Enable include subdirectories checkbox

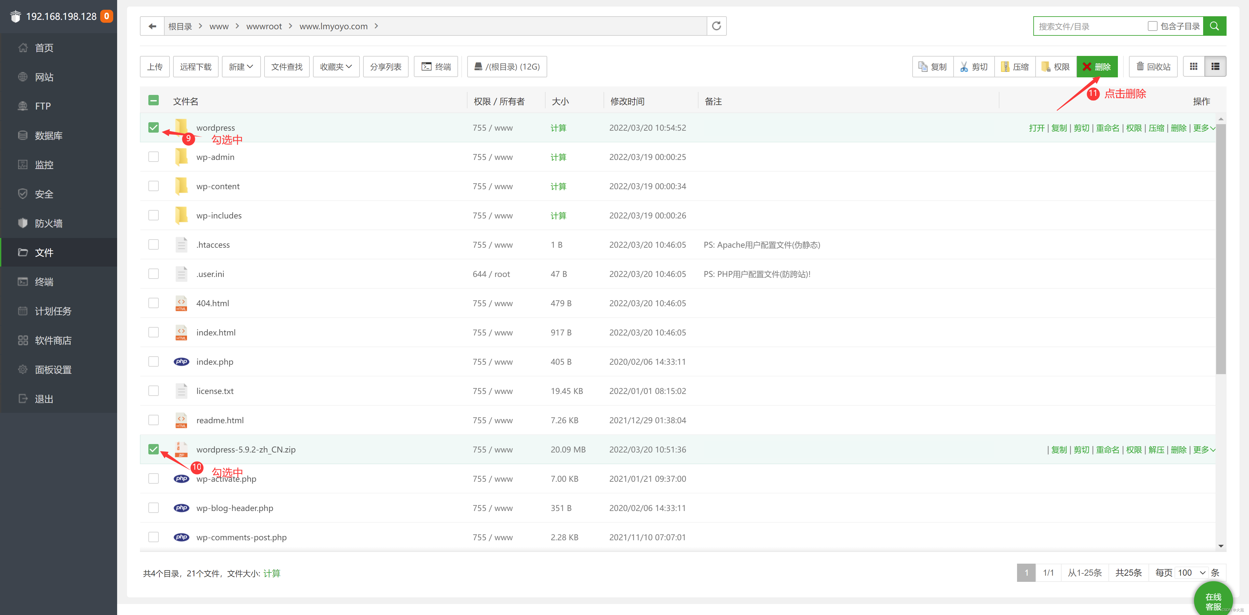click(x=1152, y=26)
